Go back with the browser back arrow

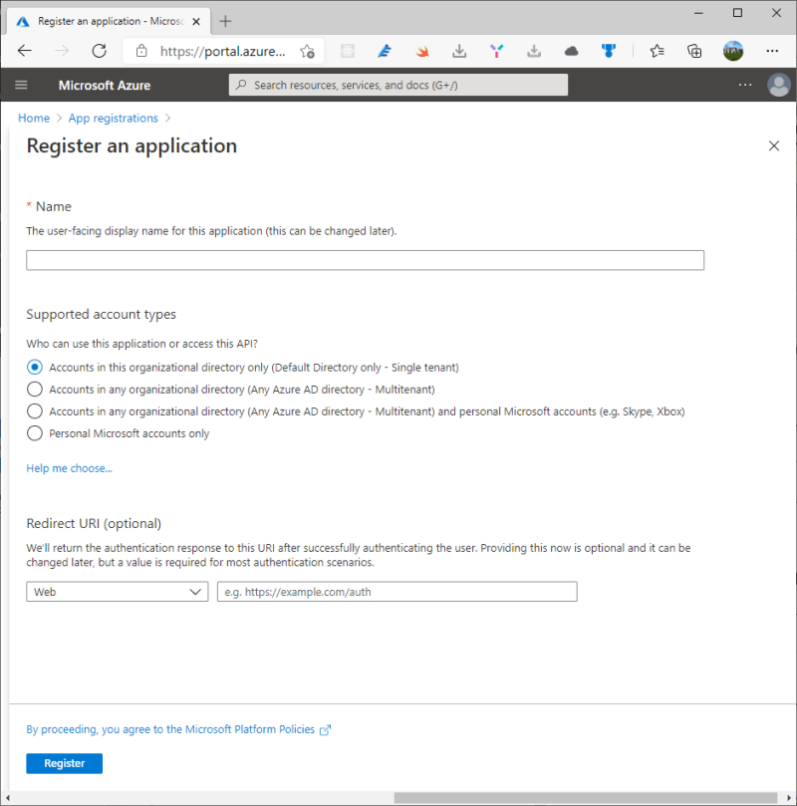point(25,51)
